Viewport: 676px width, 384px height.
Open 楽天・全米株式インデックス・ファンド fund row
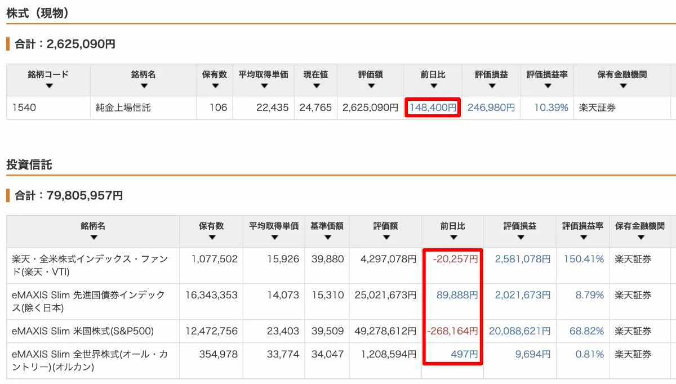pyautogui.click(x=90, y=265)
